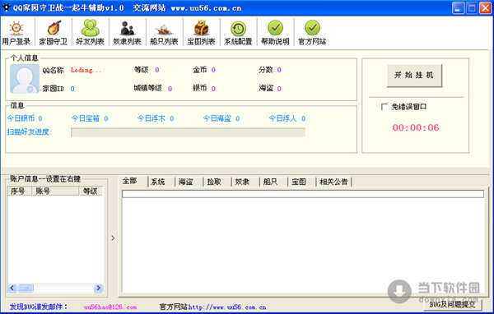The image size is (494, 314).
Task: Click the account list's right scroll arrow
Action: (x=98, y=288)
